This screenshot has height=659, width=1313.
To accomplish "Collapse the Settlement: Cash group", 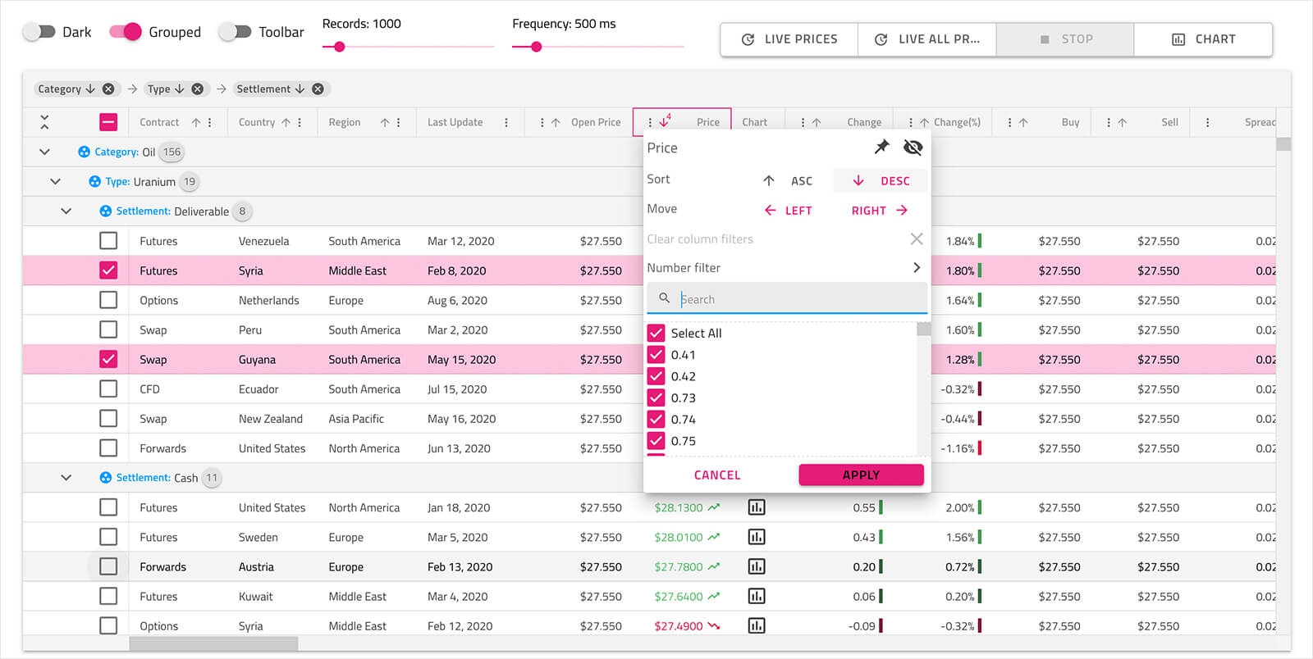I will 66,477.
